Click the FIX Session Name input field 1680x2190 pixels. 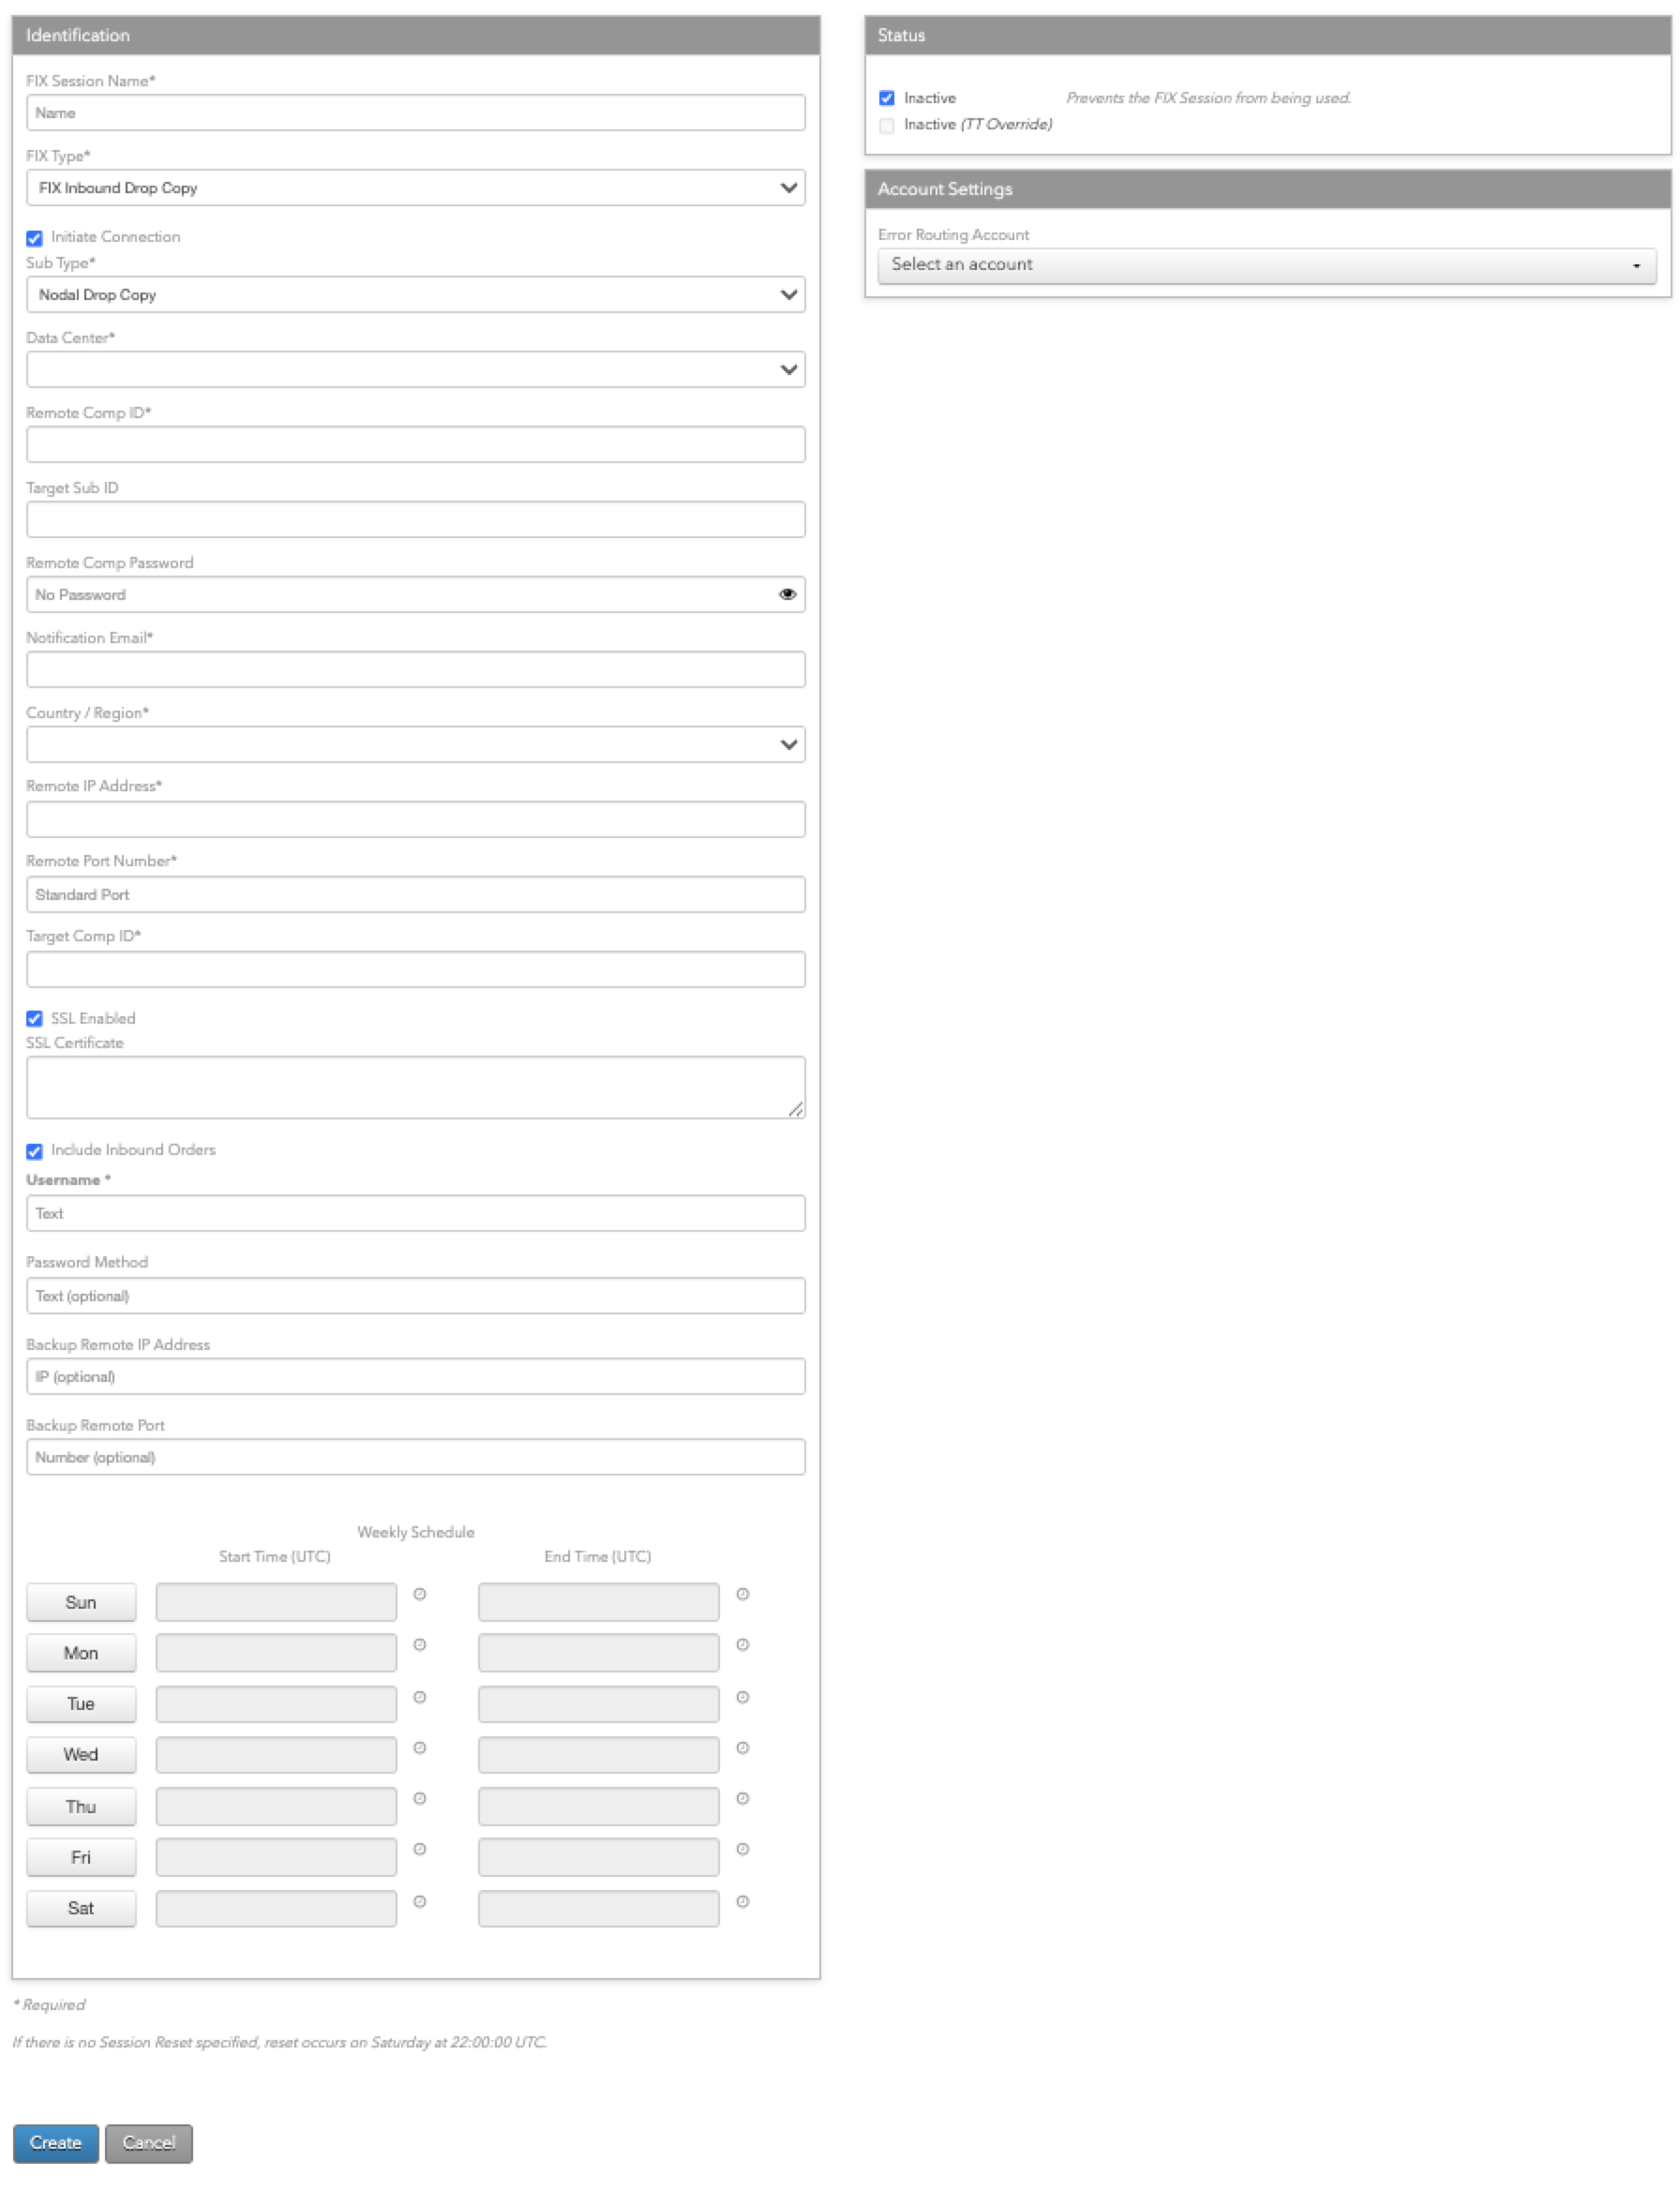tap(415, 113)
